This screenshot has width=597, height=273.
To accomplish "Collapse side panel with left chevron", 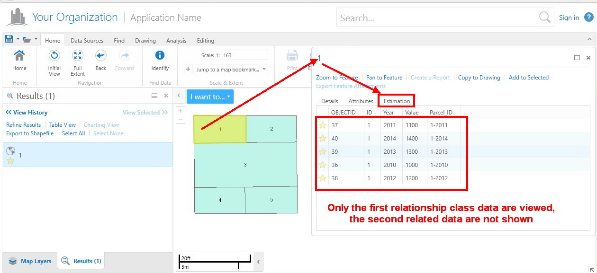I will (x=179, y=96).
